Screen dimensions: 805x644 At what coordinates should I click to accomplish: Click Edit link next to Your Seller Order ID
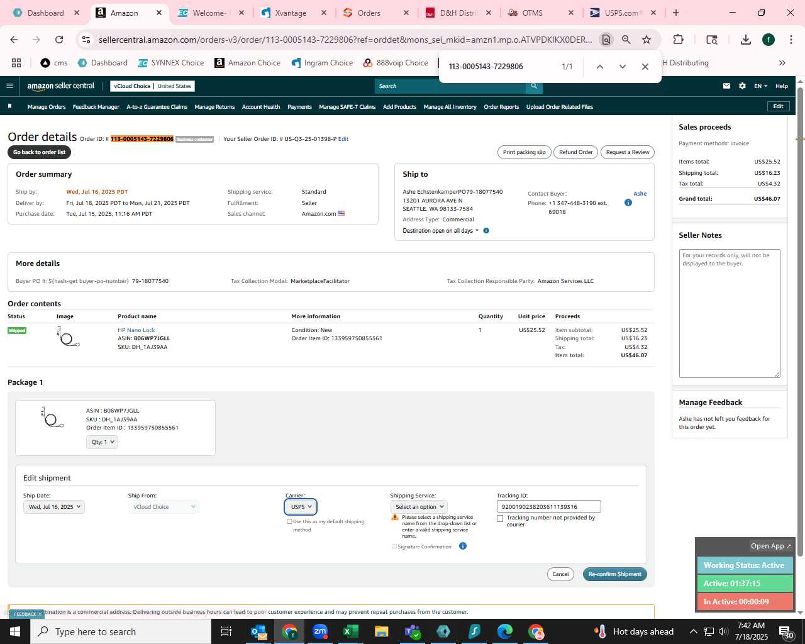[x=343, y=139]
